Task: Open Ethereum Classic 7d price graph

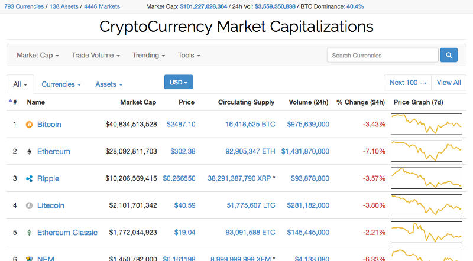Action: (x=426, y=233)
